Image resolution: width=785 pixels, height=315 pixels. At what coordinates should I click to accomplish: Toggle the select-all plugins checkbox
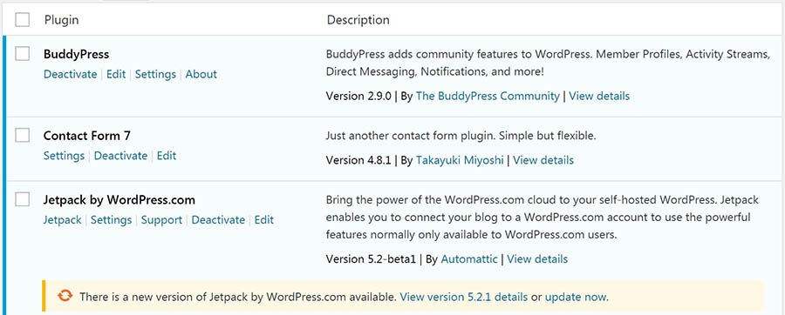(x=22, y=20)
